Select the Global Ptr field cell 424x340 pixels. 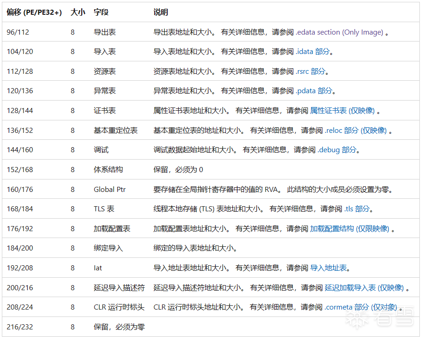pos(109,189)
